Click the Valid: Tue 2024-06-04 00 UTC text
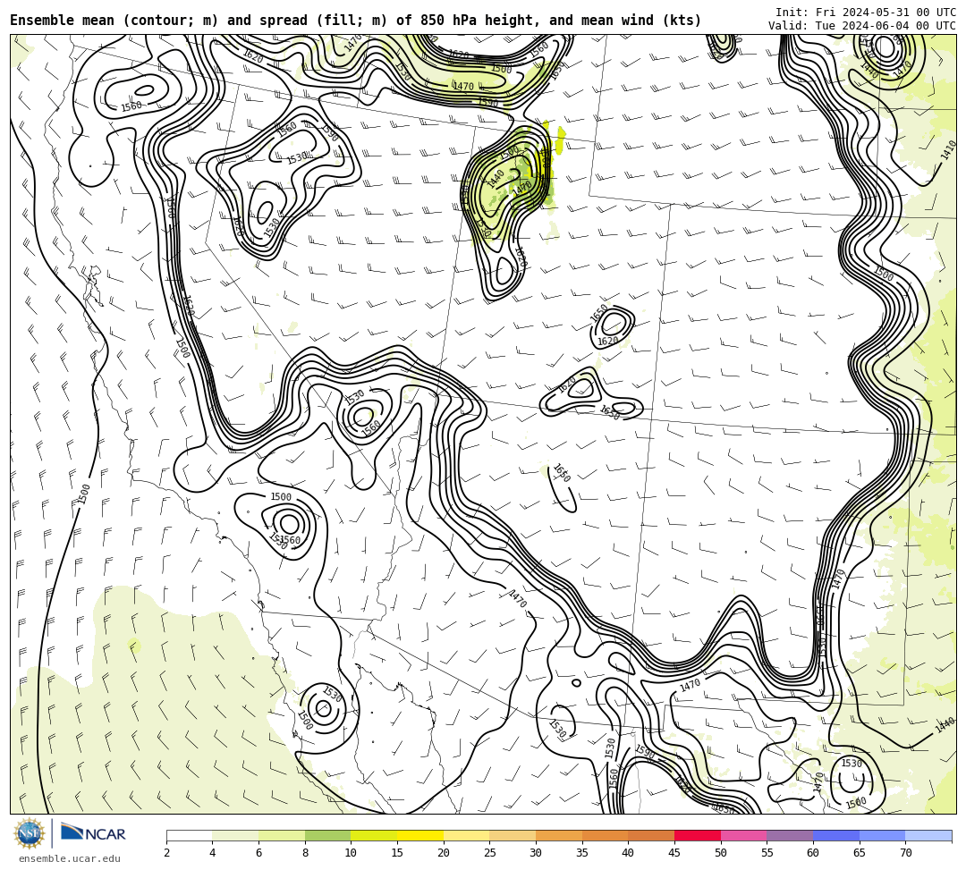 point(862,26)
